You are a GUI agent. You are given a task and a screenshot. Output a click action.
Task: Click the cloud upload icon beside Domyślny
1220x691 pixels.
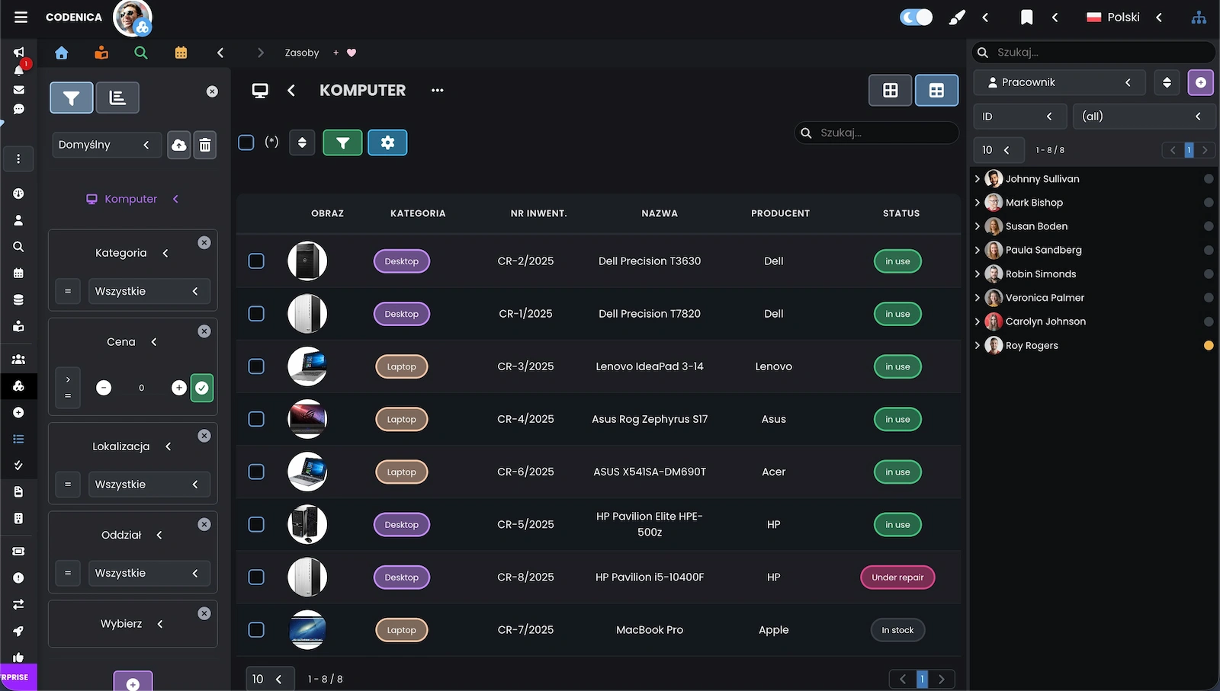178,145
